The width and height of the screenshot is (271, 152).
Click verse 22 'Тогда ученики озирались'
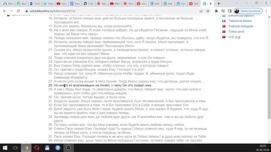tap(110, 58)
